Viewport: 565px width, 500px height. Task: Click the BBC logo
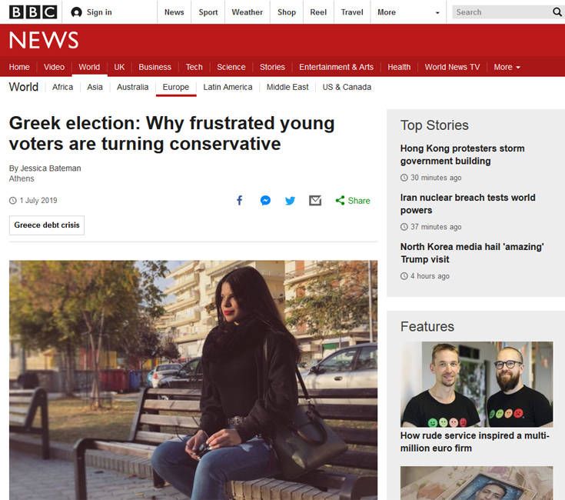33,12
